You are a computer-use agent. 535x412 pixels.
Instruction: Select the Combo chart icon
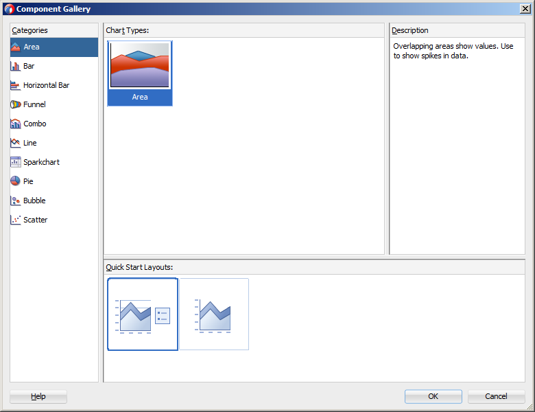point(16,124)
